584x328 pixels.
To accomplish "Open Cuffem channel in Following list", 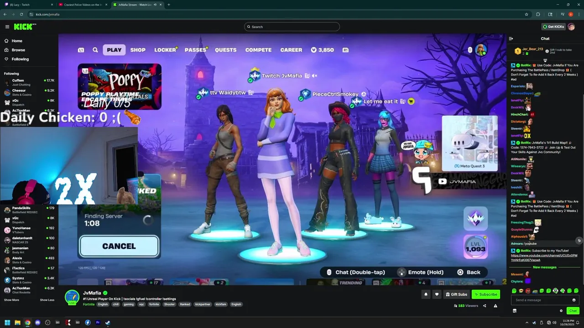I will (x=29, y=82).
